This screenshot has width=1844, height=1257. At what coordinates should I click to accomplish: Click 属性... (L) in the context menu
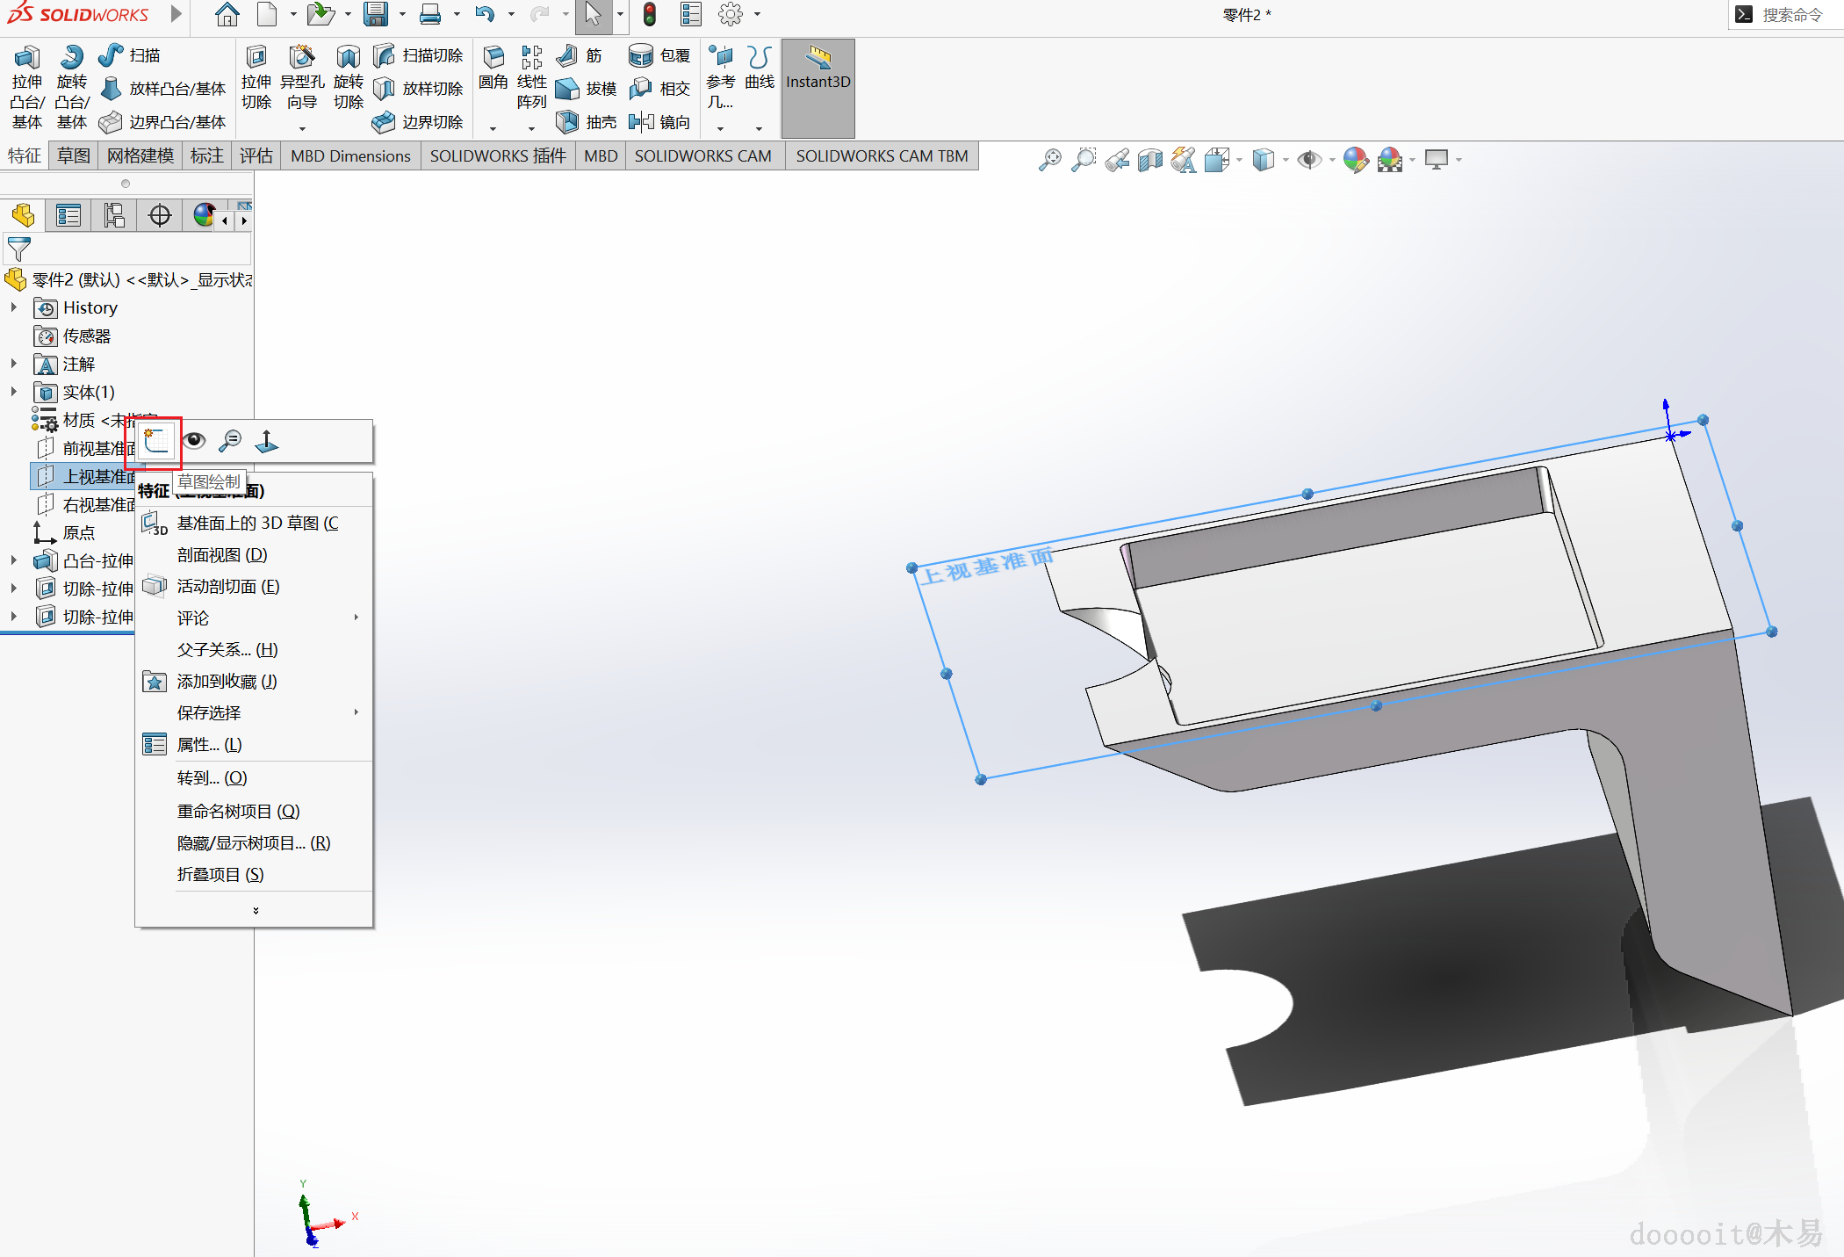(x=209, y=744)
